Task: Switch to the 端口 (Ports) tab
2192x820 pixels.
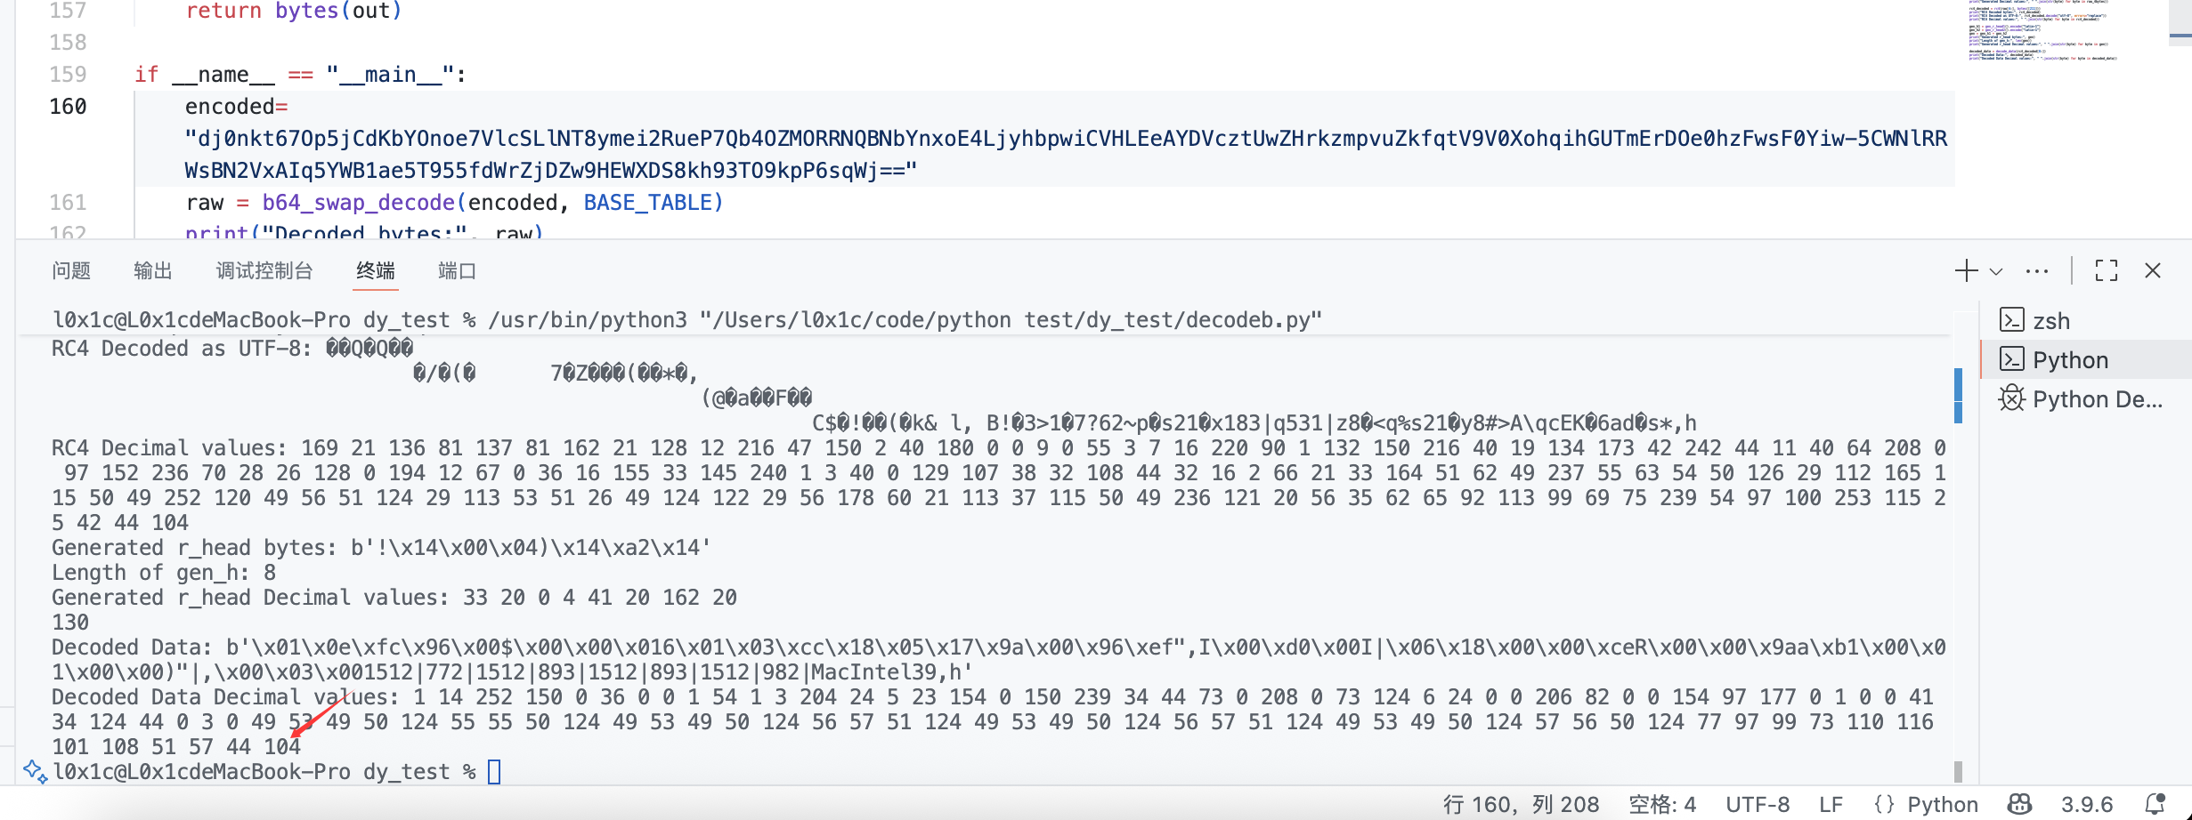Action: pos(457,270)
